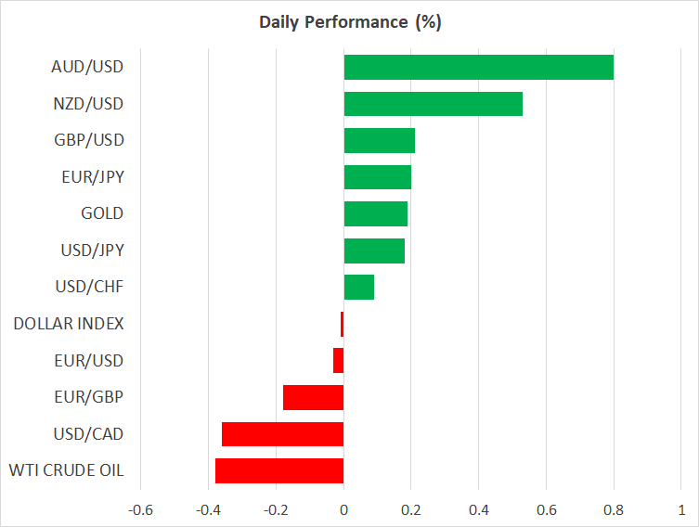Select the GOLD category label
The height and width of the screenshot is (527, 699).
(102, 213)
